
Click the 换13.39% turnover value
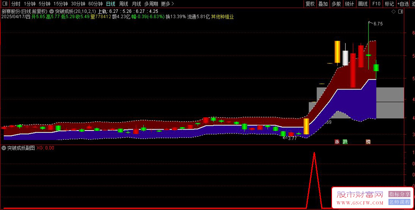176,17
